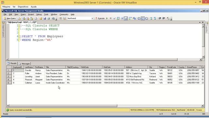Close the query document with X
Screen dimensions: 209x118
(203, 22)
